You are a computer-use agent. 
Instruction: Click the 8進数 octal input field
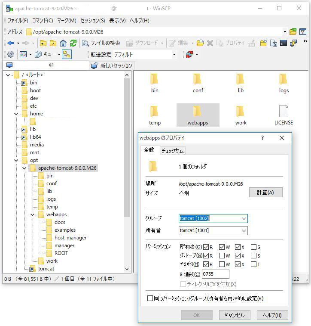point(215,274)
